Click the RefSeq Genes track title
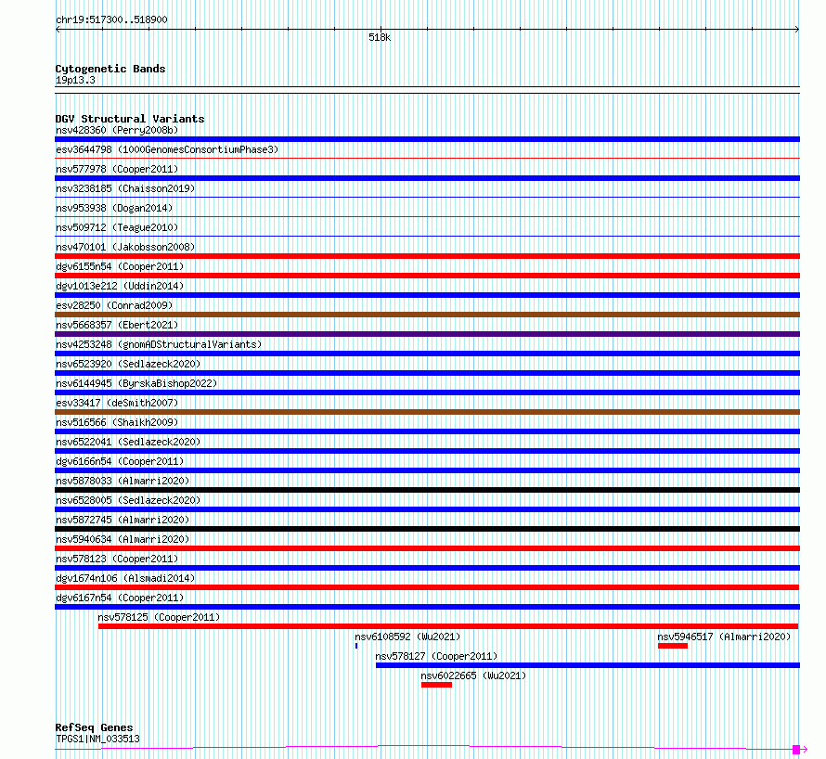Image resolution: width=826 pixels, height=759 pixels. click(94, 727)
